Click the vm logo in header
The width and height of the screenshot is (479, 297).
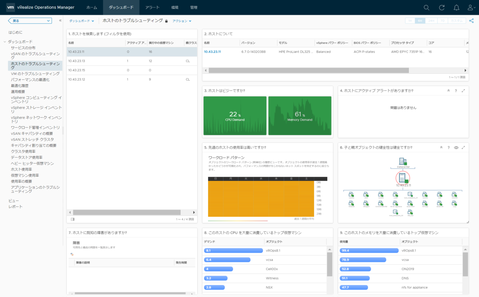(x=11, y=7)
